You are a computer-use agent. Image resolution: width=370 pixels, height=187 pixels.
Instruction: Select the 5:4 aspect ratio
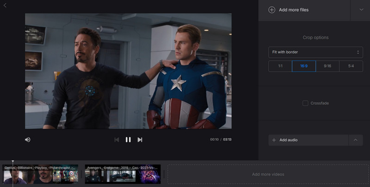[351, 66]
